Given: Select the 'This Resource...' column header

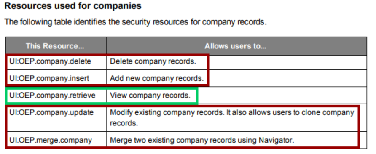Looking at the screenshot, I should pos(55,46).
